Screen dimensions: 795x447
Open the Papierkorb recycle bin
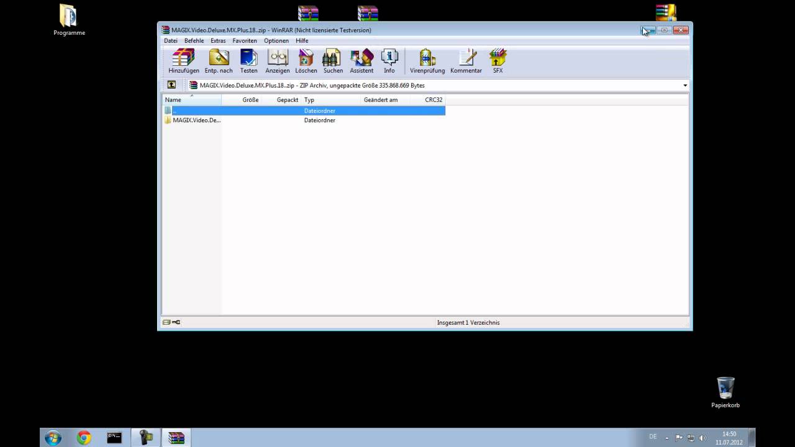tap(725, 392)
